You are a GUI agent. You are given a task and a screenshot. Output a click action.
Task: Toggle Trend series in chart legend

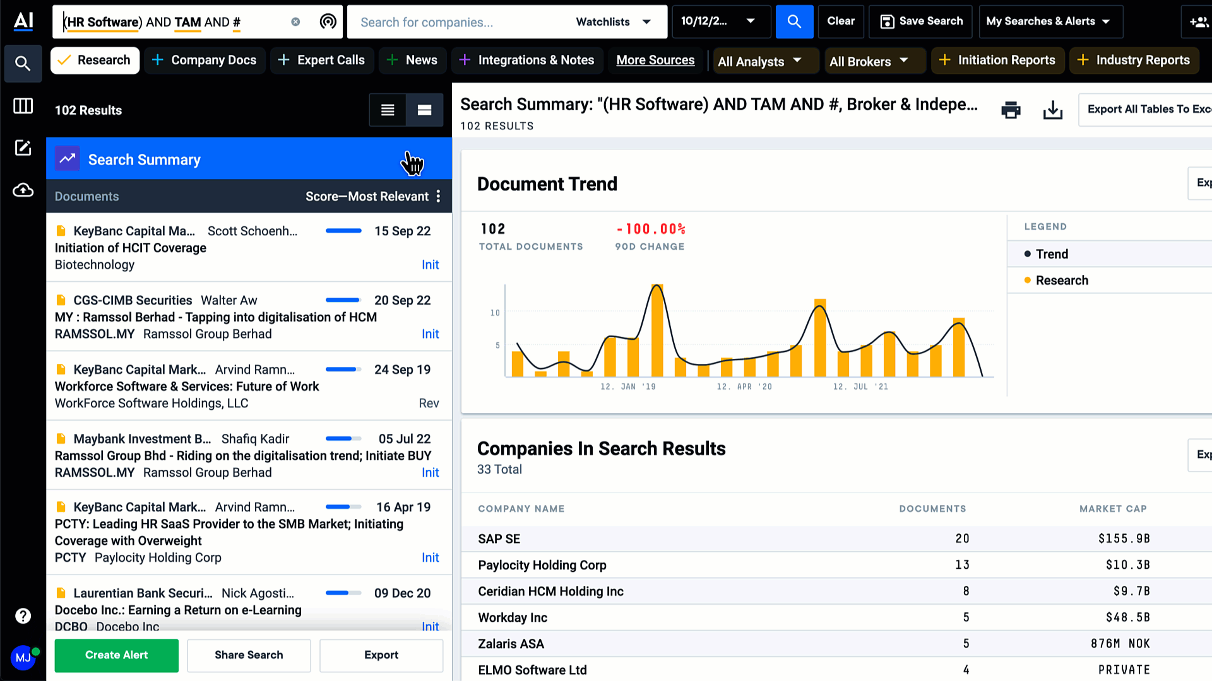(1052, 254)
